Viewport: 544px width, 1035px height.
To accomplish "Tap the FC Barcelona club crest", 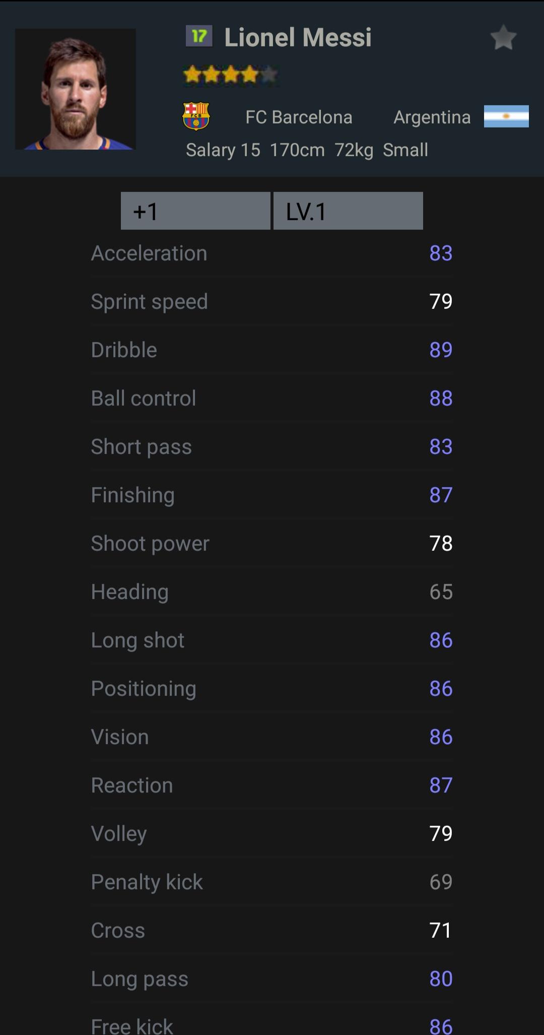I will (196, 116).
